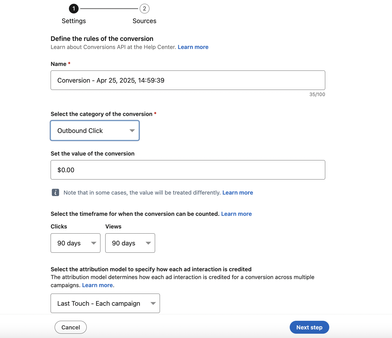
Task: Open Learn more about Conversions API
Action: tap(193, 47)
